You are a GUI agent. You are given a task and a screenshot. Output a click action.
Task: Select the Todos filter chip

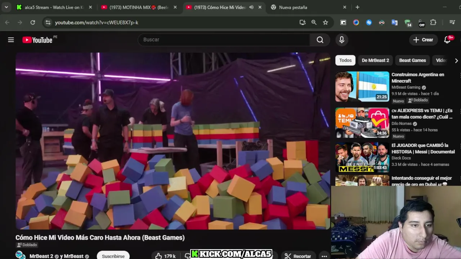[x=345, y=60]
